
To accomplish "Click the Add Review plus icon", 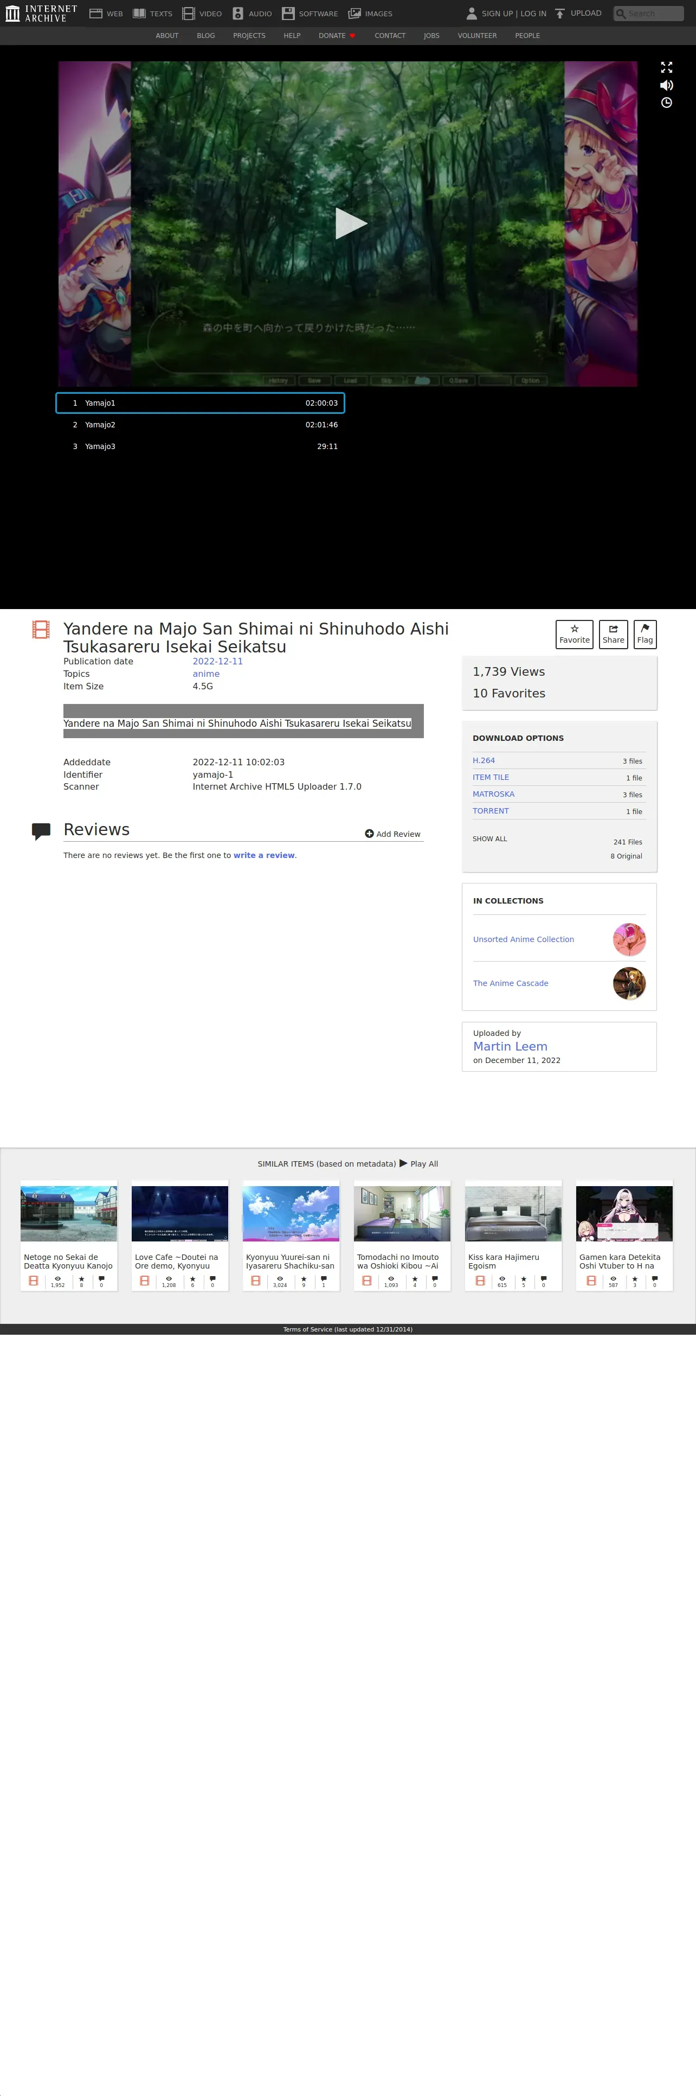I will [369, 834].
